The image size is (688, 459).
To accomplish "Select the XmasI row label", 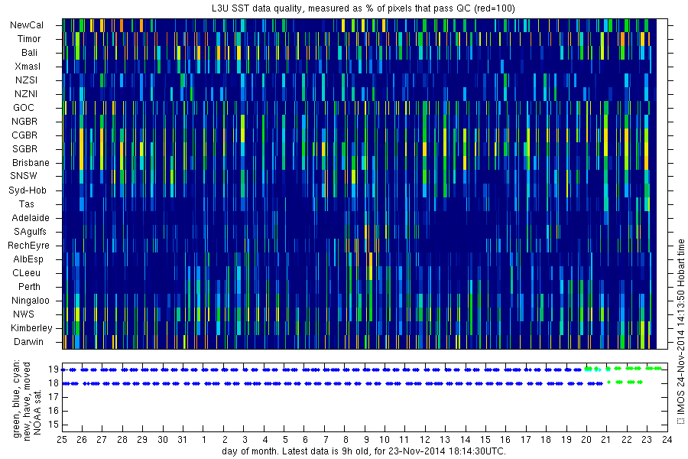I will click(28, 67).
